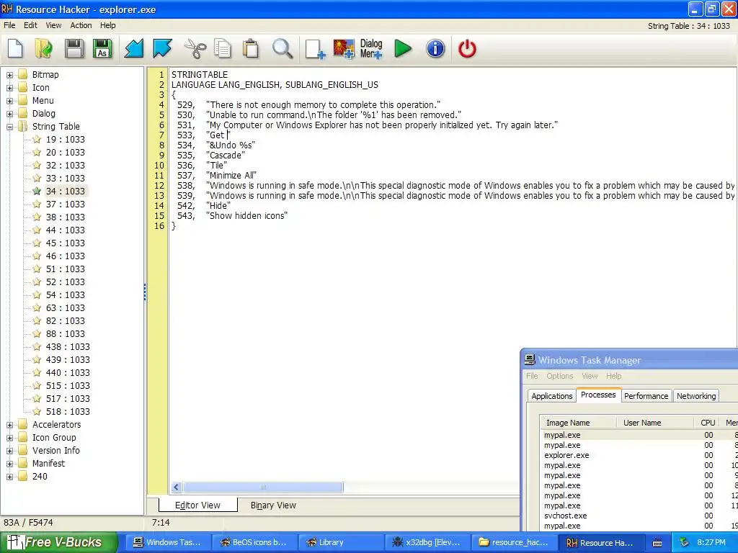Click the green star beside 34 : 1033
Screen dimensions: 738x553
[37, 192]
